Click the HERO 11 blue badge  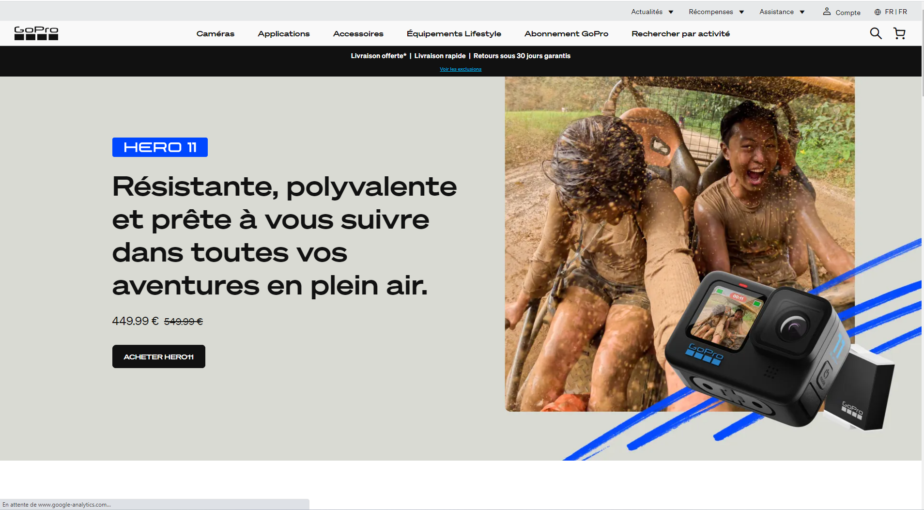160,147
